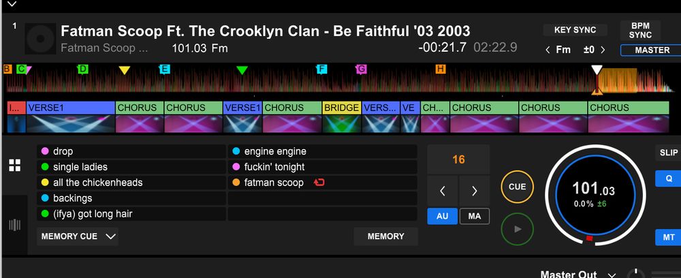The image size is (681, 278).
Task: Click the orange active loop region on waveform
Action: [x=617, y=81]
